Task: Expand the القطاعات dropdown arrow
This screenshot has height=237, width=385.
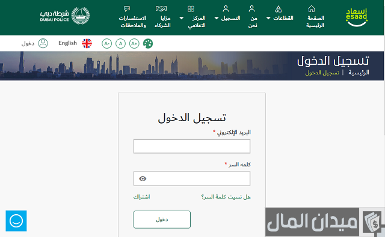Action: (268, 18)
